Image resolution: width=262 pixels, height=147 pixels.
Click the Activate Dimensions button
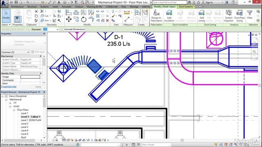click(75, 29)
